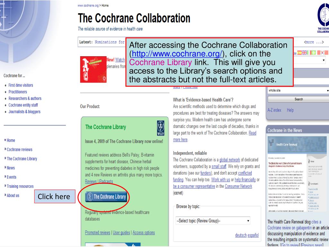
Task: Open the Consumer Network link
Action: coord(238,186)
